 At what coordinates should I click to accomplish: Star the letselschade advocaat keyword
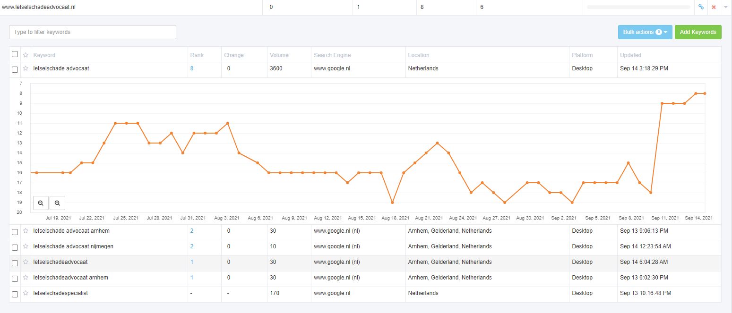(x=26, y=68)
